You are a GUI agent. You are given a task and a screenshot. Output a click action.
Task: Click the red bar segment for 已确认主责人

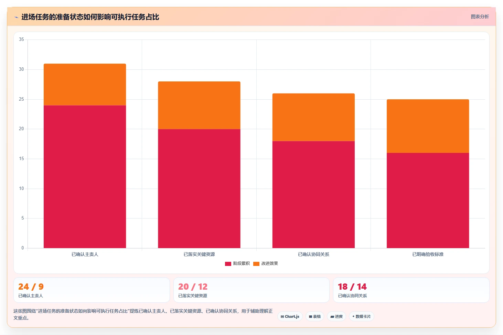point(85,177)
